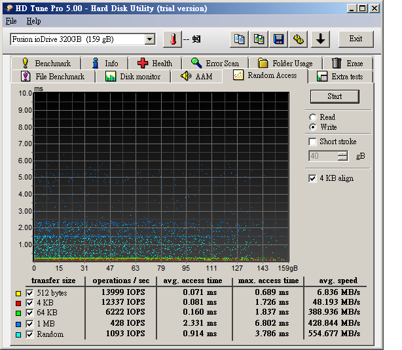Click the copy screenshot to clipboard icon
The height and width of the screenshot is (350, 402).
point(259,39)
